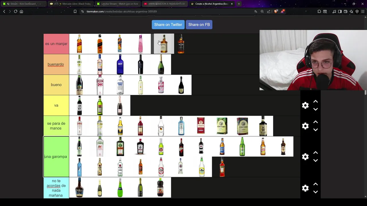Screen dimensions: 367x206
Task: Navigate back in browser
Action: pos(4,11)
